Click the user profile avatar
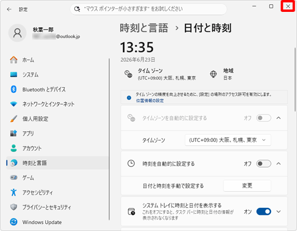Image resolution: width=297 pixels, height=231 pixels. pos(17,33)
